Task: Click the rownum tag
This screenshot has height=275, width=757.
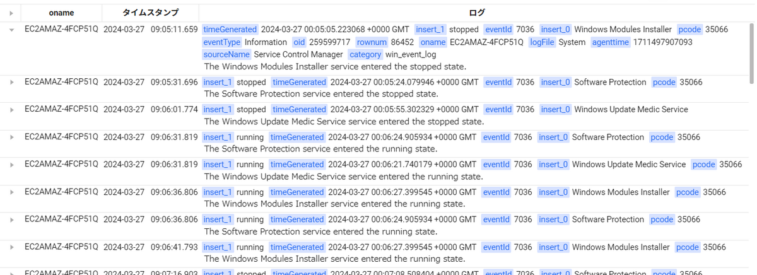Action: (372, 42)
